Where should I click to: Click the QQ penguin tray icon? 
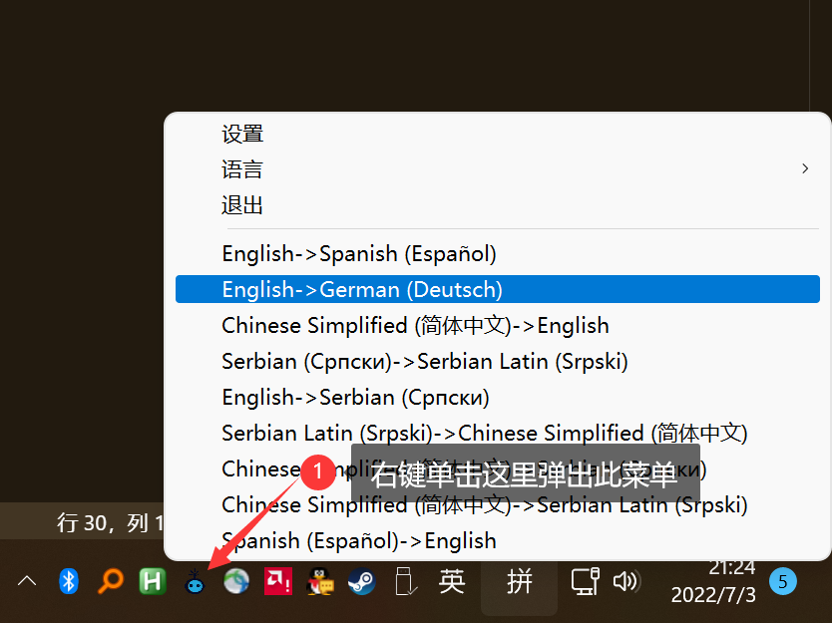tap(319, 581)
